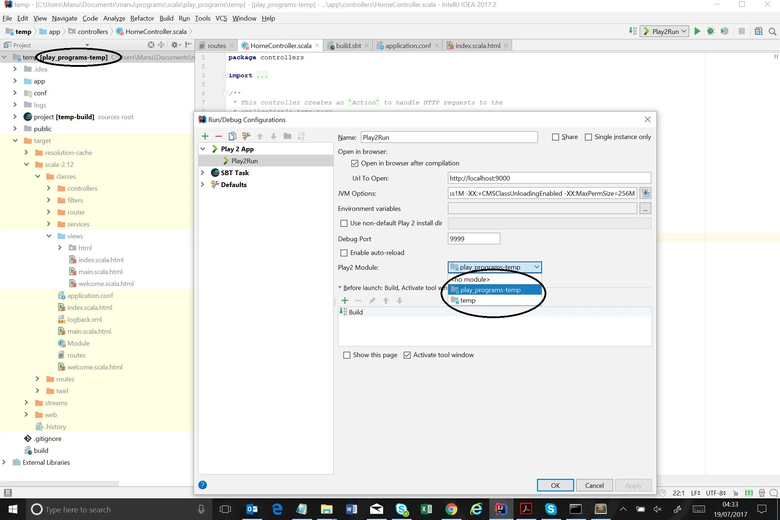This screenshot has width=780, height=520.
Task: Click the URL To Open input field
Action: [548, 178]
